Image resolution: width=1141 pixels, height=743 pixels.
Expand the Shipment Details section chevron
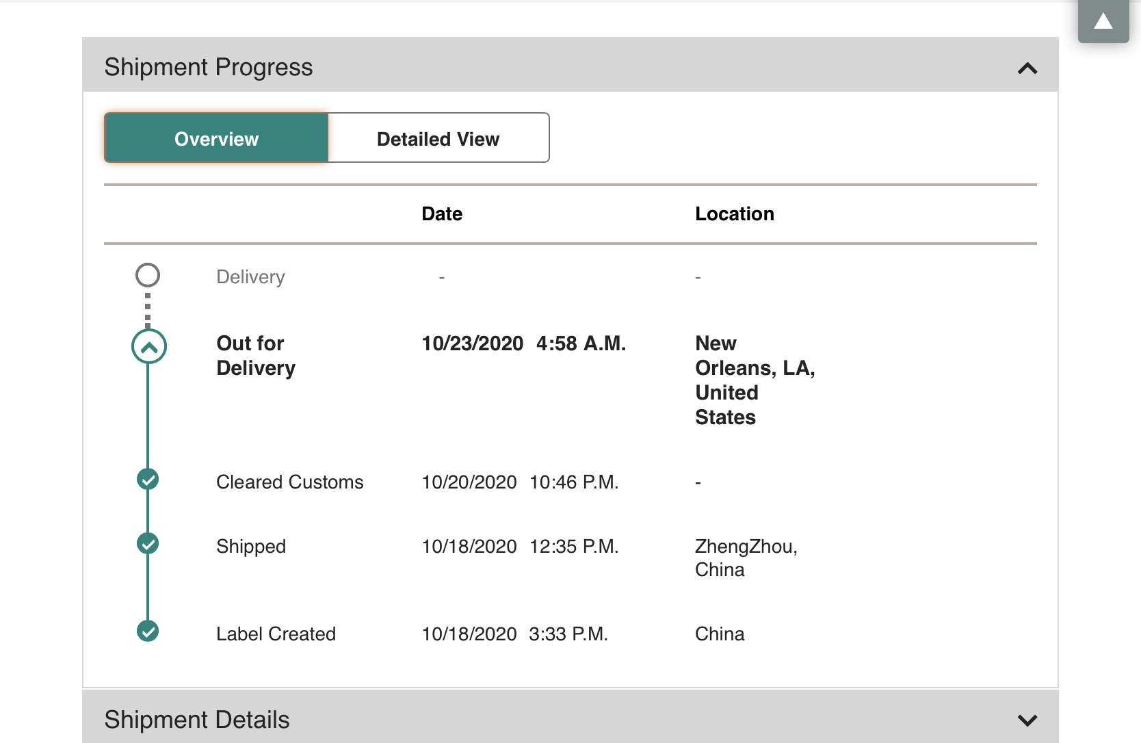1027,720
